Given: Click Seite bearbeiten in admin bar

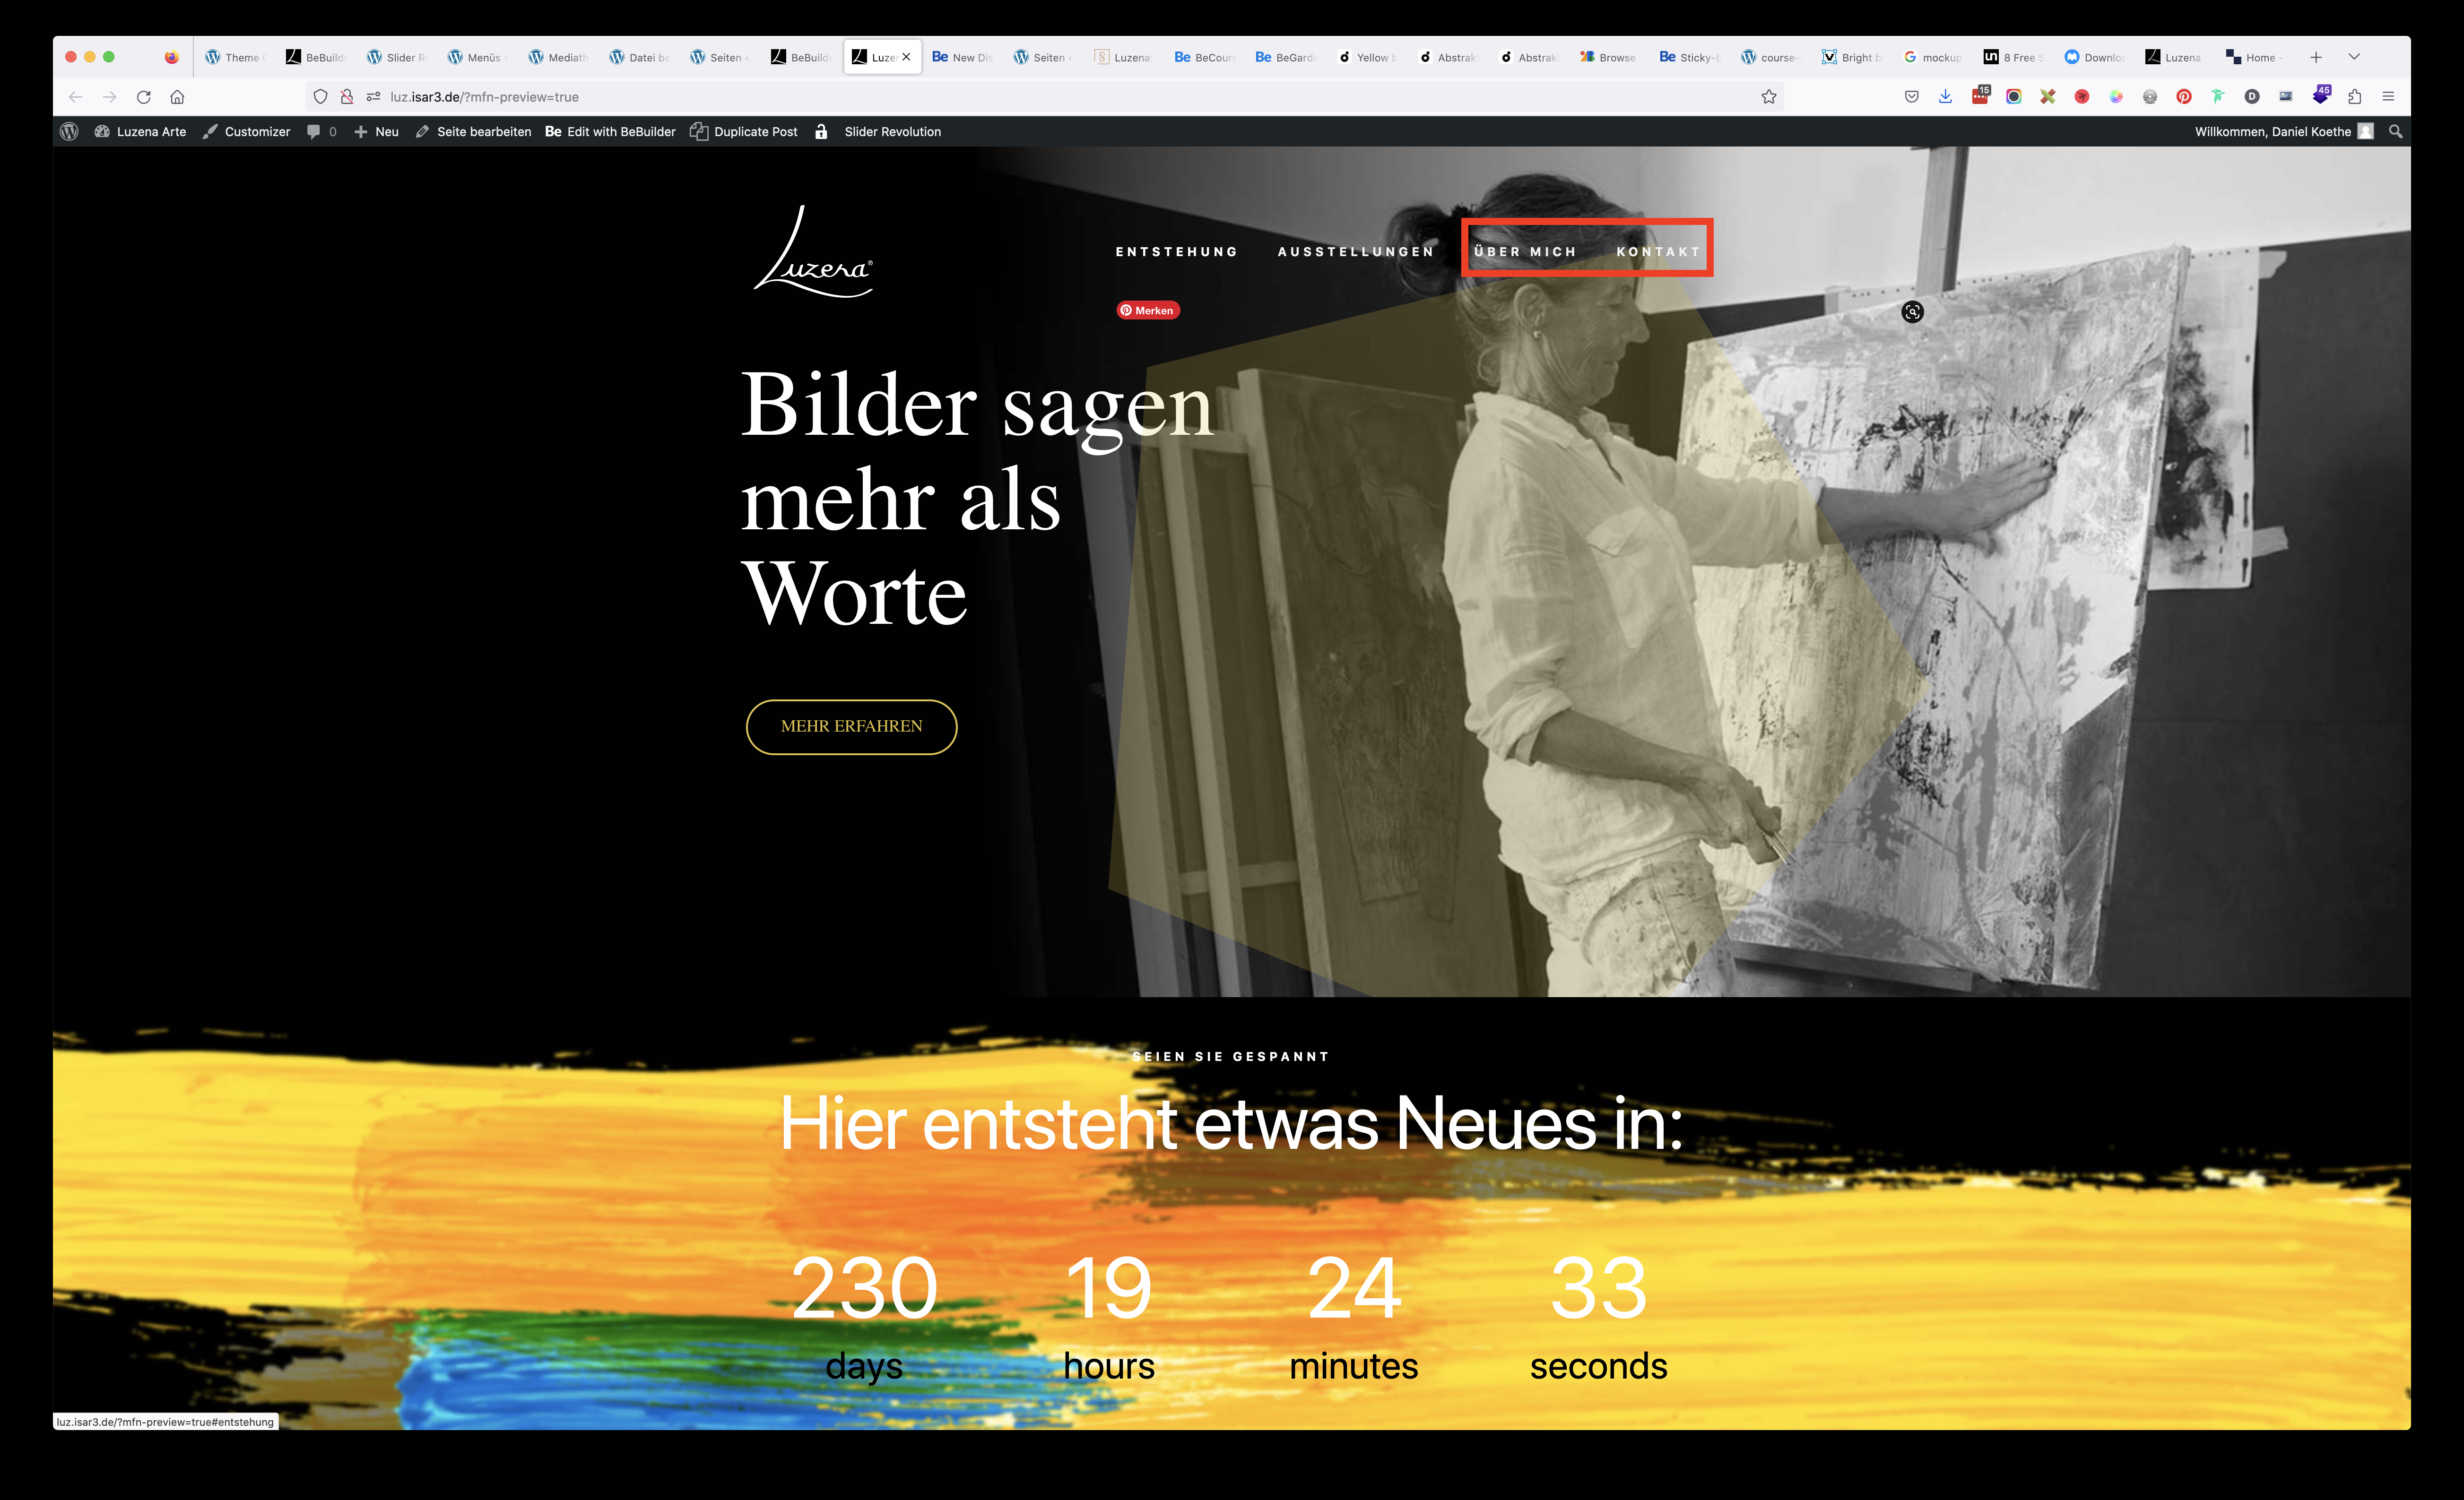Looking at the screenshot, I should click(473, 132).
